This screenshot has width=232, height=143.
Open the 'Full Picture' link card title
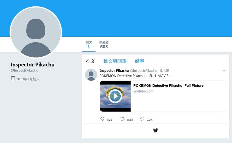[168, 85]
